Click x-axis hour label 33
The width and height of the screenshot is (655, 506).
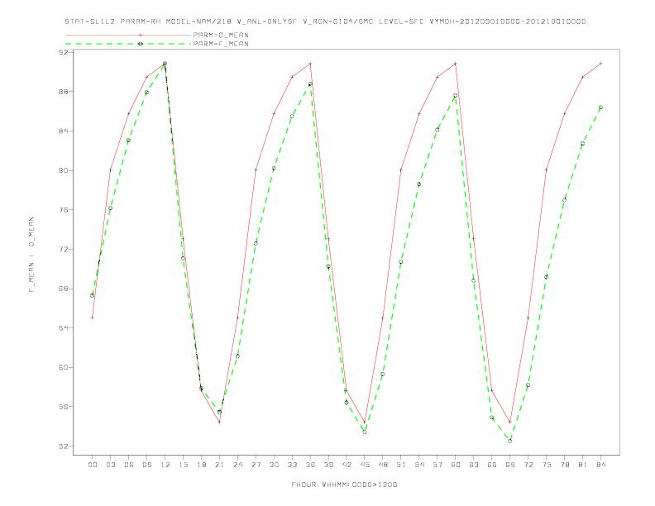coord(292,465)
